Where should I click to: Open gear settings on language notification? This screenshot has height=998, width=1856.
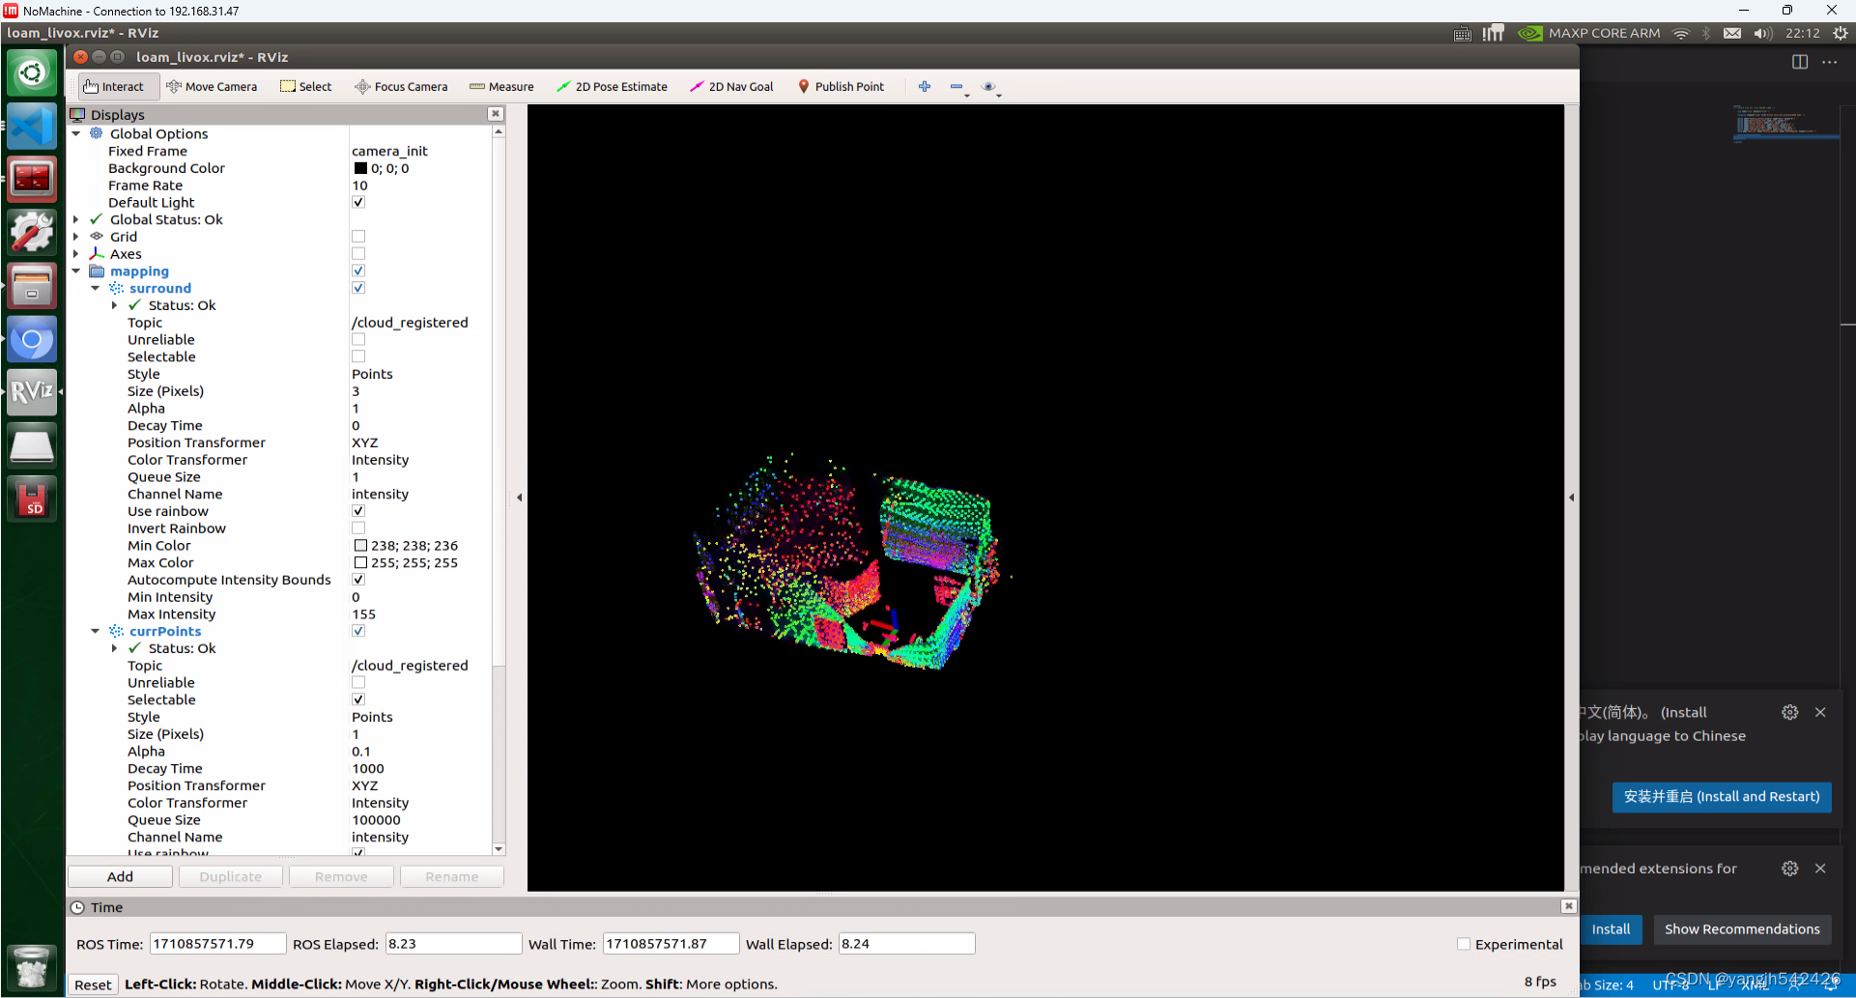(1790, 712)
